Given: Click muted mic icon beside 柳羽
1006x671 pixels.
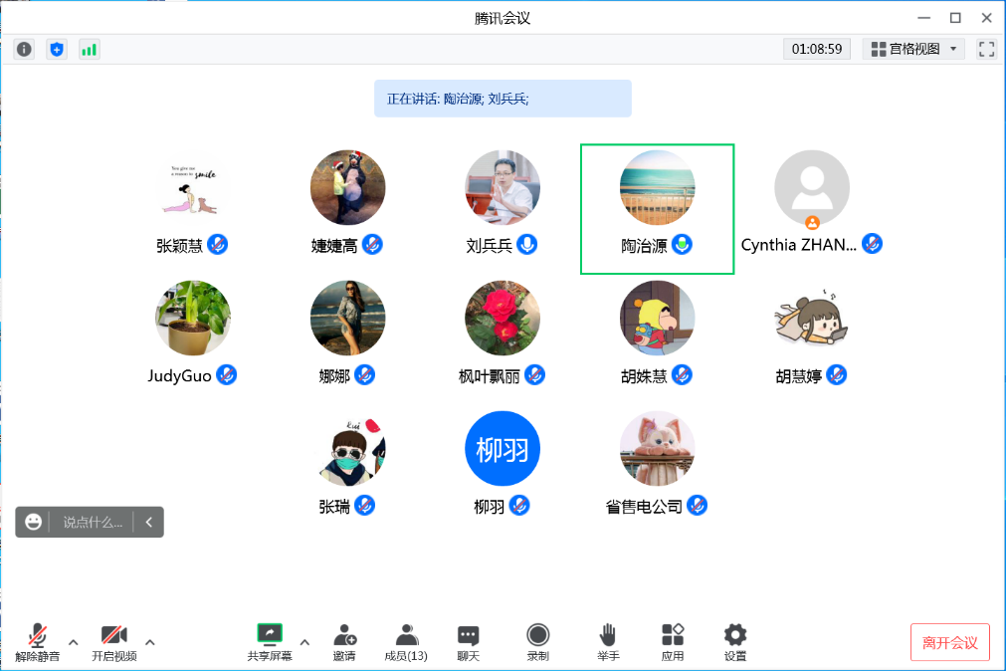Looking at the screenshot, I should click(519, 506).
